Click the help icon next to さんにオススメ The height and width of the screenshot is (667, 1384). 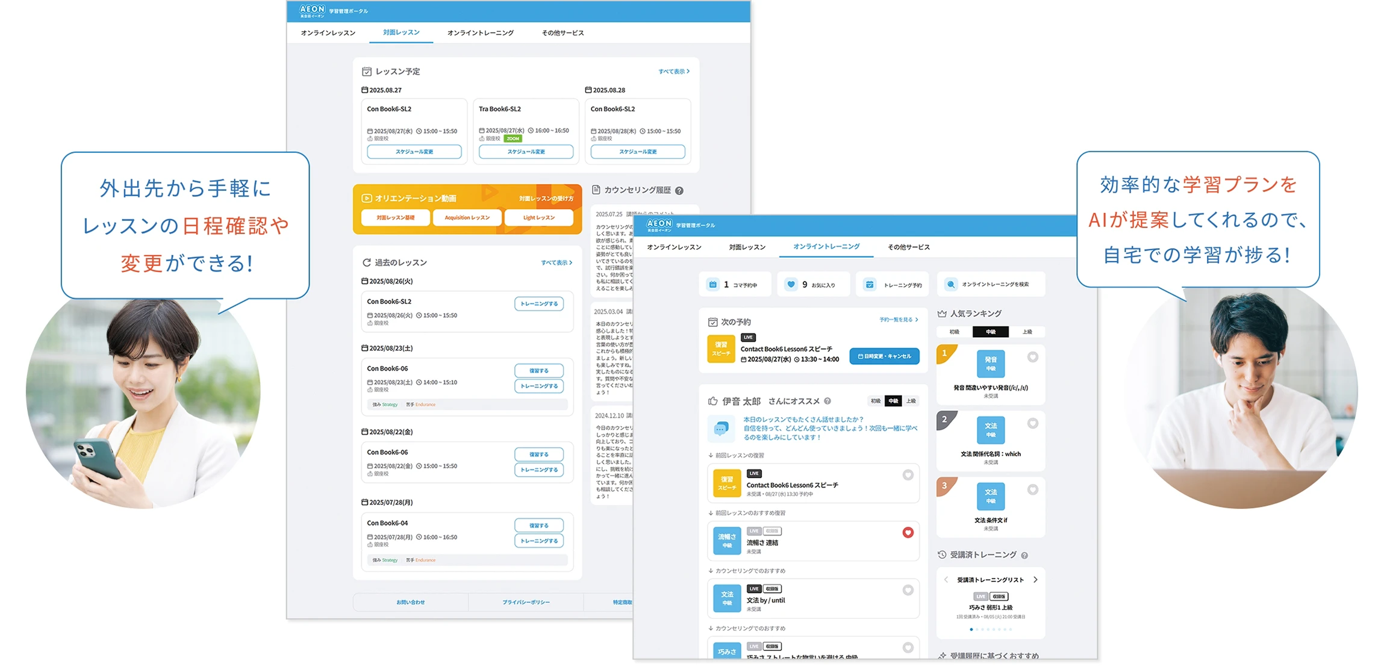click(x=828, y=401)
